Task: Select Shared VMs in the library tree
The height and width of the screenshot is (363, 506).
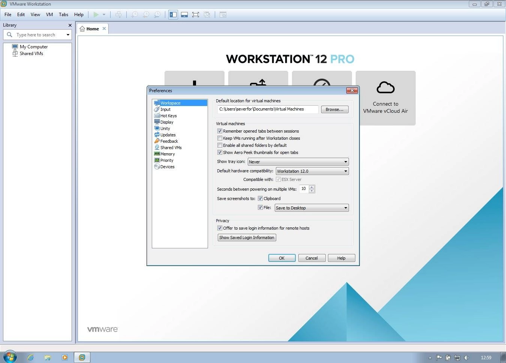Action: [31, 54]
